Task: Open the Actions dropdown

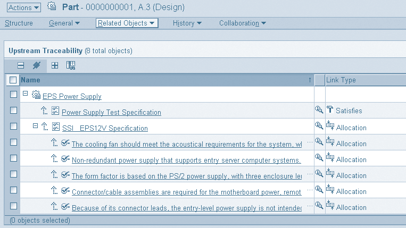Action: click(x=24, y=7)
